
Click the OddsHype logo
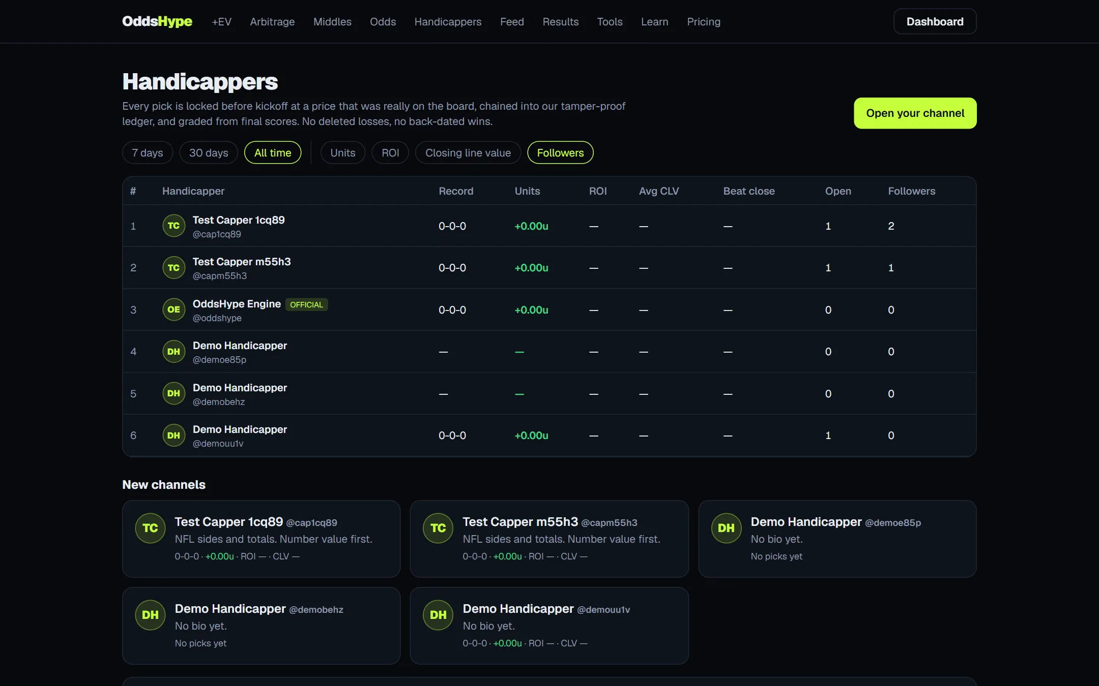(157, 21)
